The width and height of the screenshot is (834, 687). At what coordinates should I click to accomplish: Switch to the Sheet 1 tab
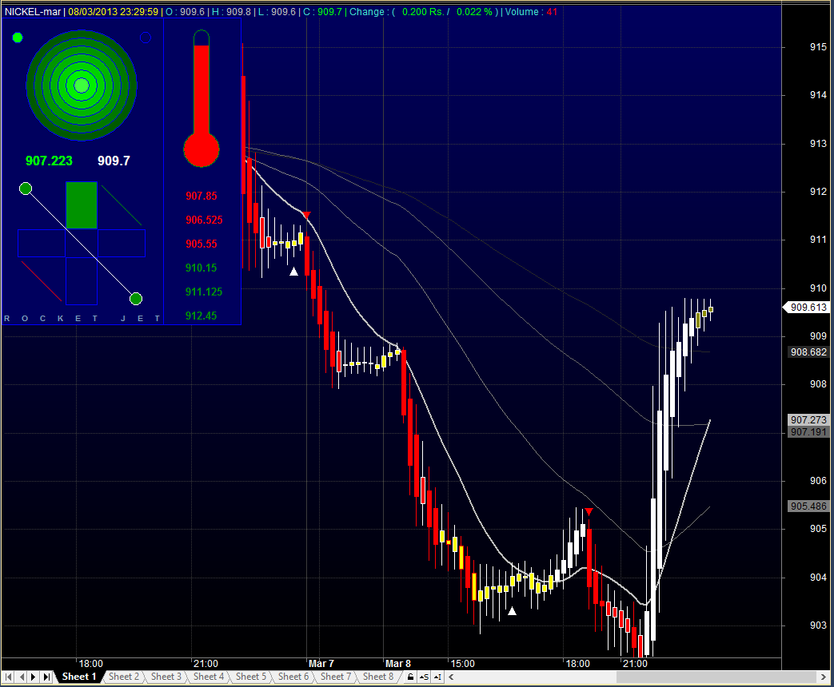click(x=78, y=677)
